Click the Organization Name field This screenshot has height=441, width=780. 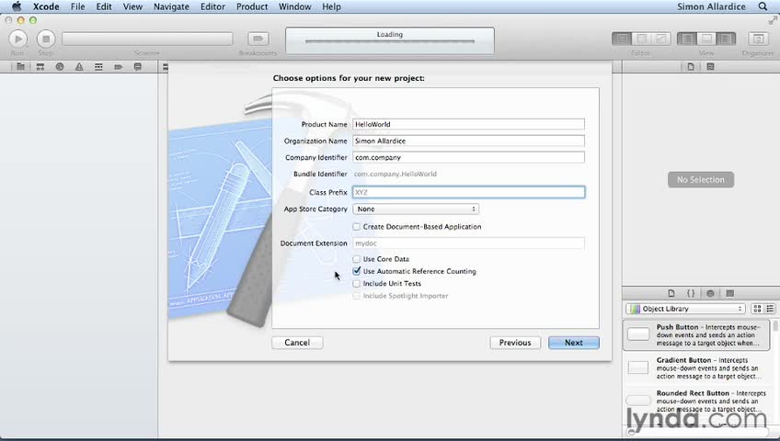pos(468,141)
